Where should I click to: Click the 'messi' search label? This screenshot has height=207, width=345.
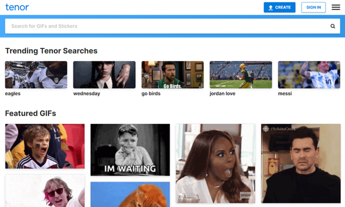285,93
